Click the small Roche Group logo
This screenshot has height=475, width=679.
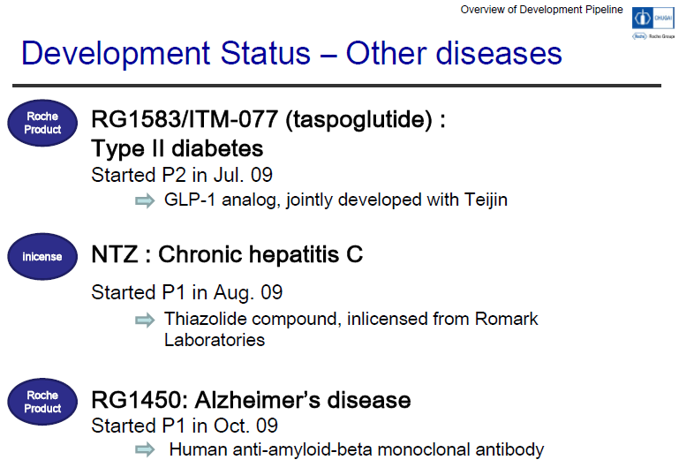click(651, 37)
